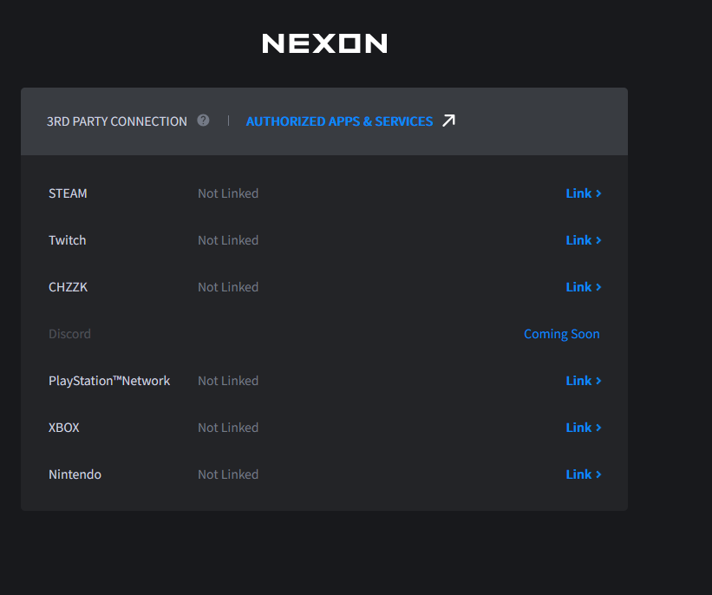The width and height of the screenshot is (712, 595).
Task: Link the CHZZK account
Action: click(x=583, y=287)
